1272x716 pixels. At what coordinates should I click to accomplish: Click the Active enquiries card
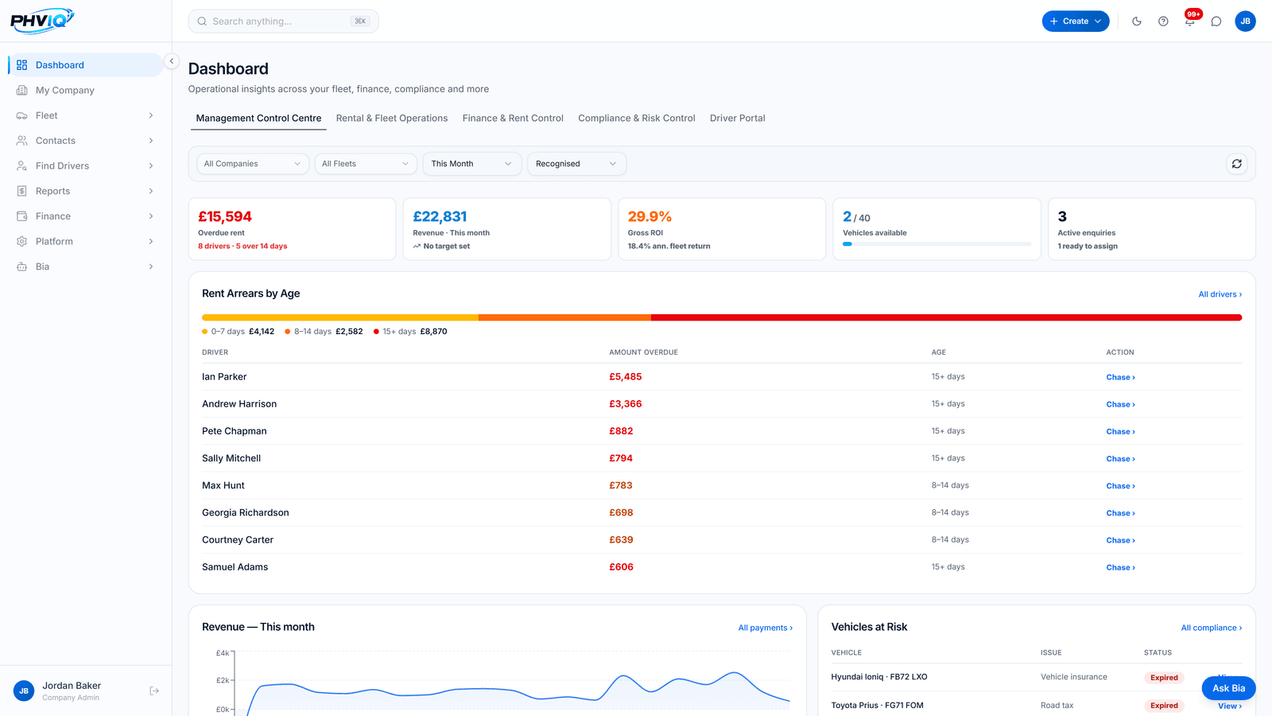[1152, 229]
